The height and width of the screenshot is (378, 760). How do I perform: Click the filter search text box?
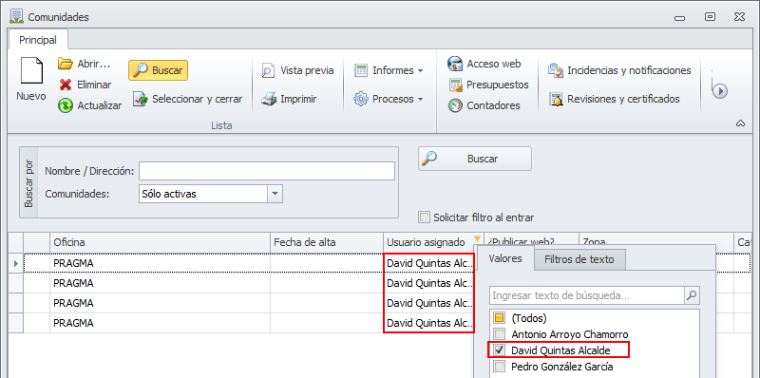(586, 295)
